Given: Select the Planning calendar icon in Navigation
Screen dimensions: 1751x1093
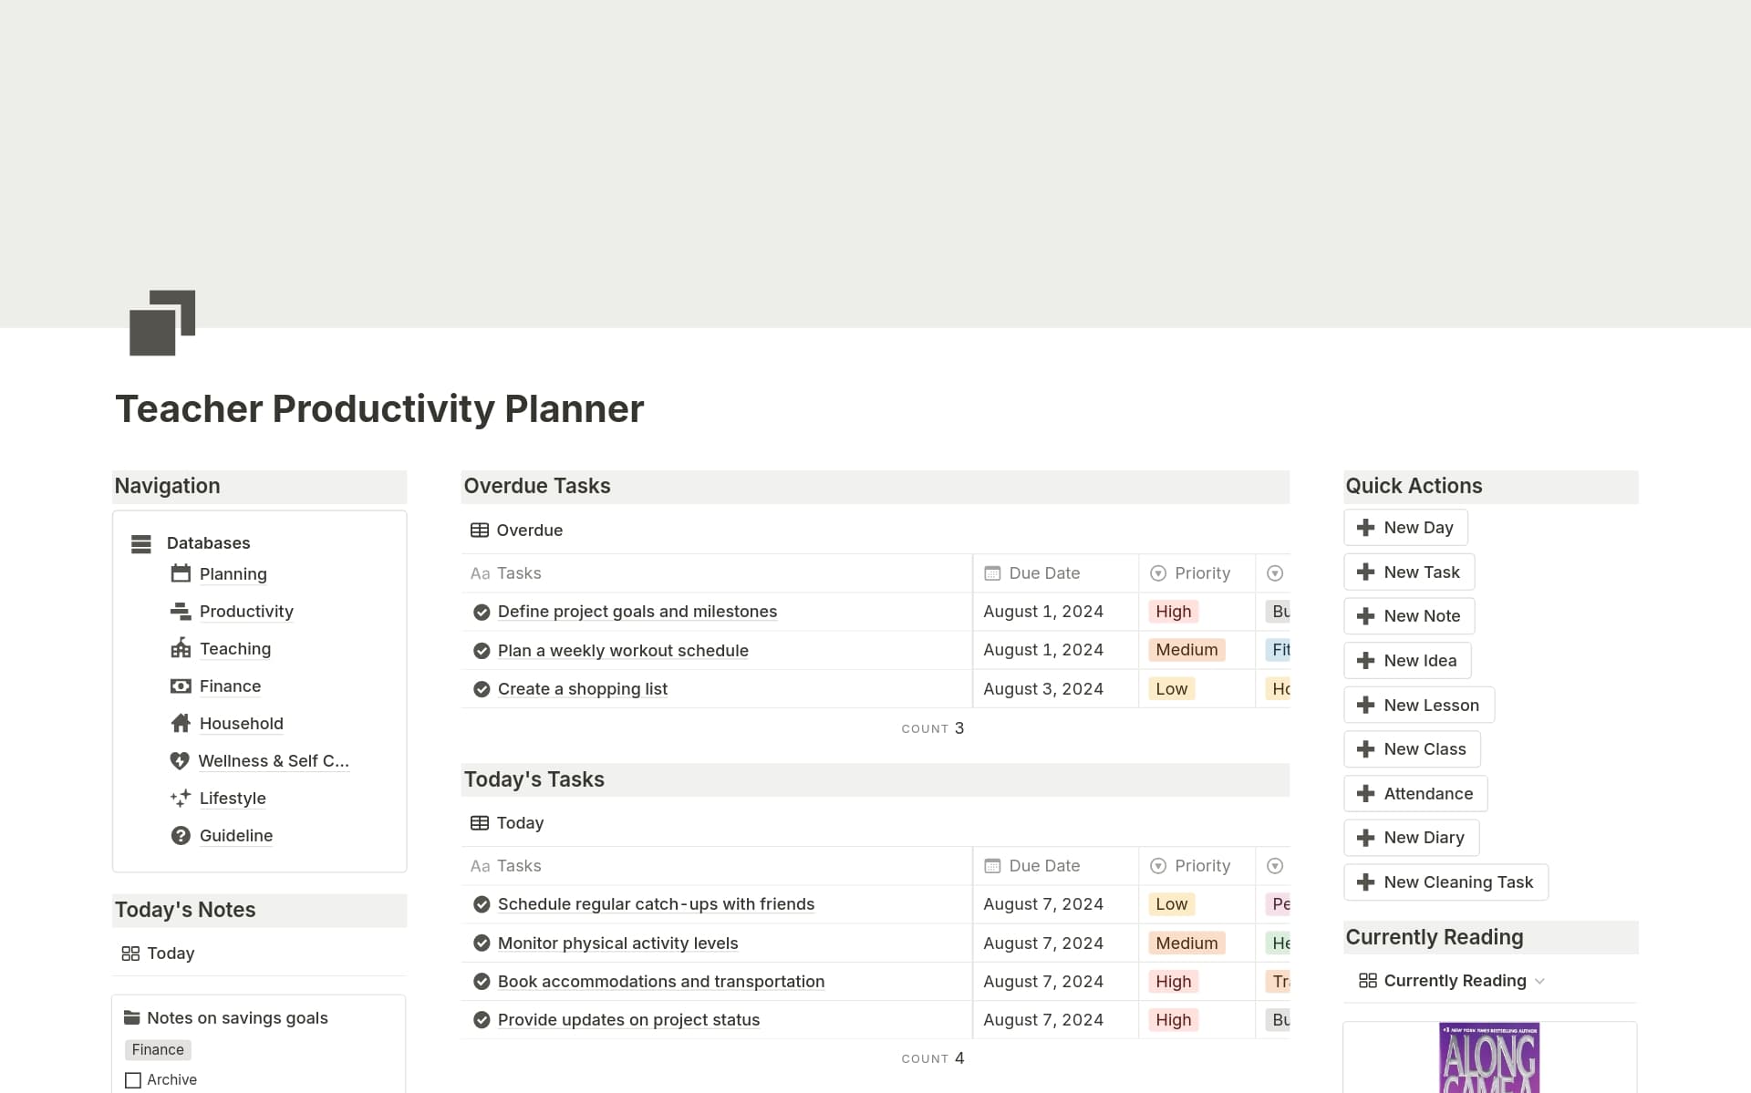Looking at the screenshot, I should [x=179, y=573].
